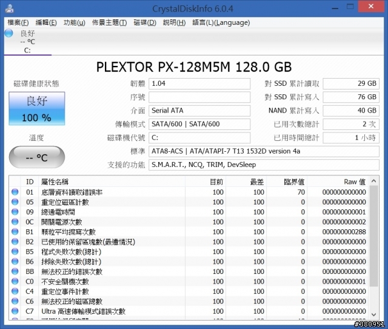This screenshot has width=388, height=329.
Task: Select the 抹除失敗次數(總計) attribute row
Action: click(x=189, y=261)
